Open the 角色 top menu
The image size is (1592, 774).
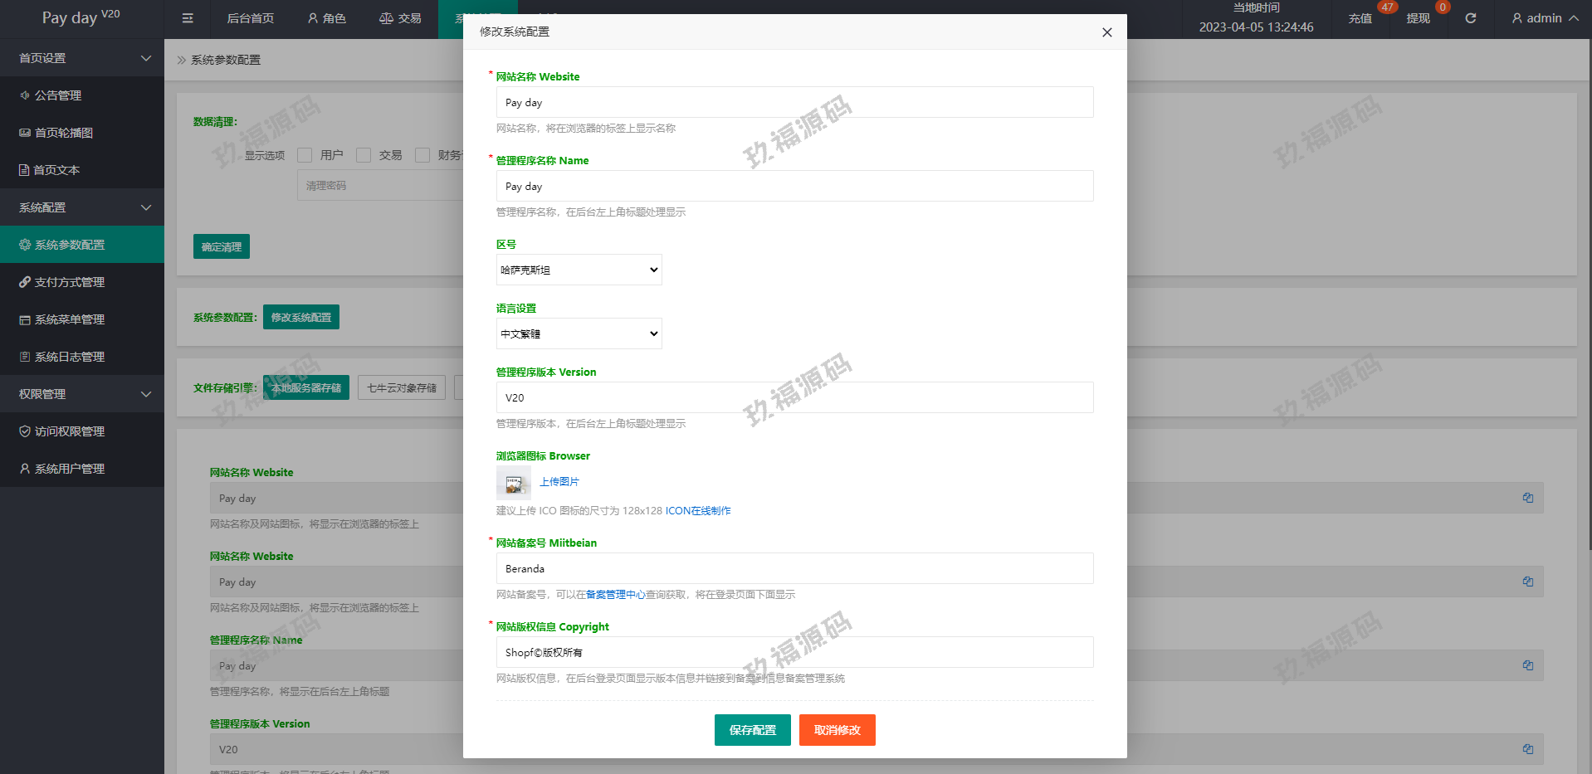point(327,18)
